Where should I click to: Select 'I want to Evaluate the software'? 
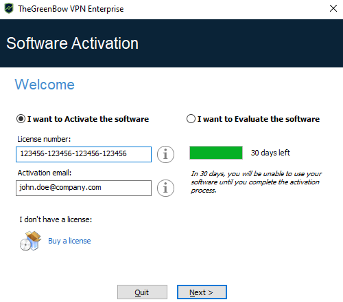(x=253, y=119)
